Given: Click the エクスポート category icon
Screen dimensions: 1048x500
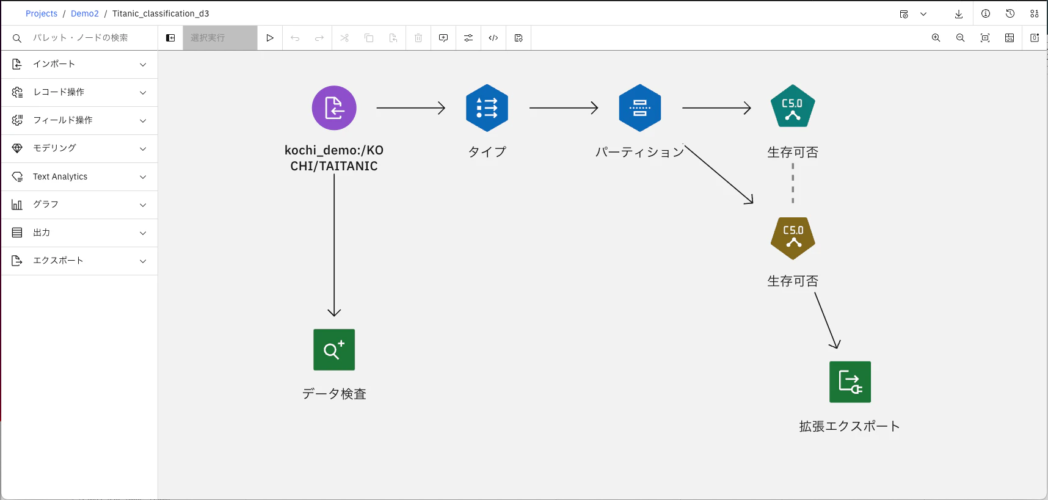Looking at the screenshot, I should tap(17, 261).
